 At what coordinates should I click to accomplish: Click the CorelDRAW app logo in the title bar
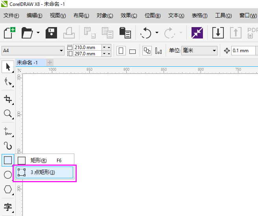click(4, 4)
